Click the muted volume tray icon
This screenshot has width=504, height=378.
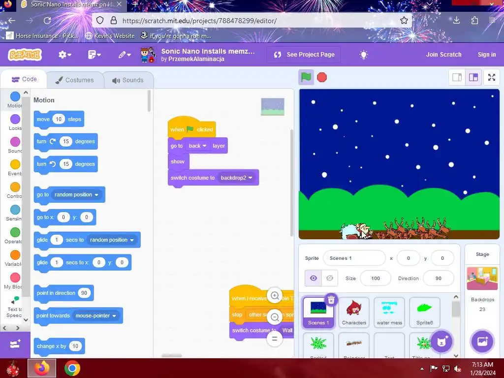[x=457, y=369]
